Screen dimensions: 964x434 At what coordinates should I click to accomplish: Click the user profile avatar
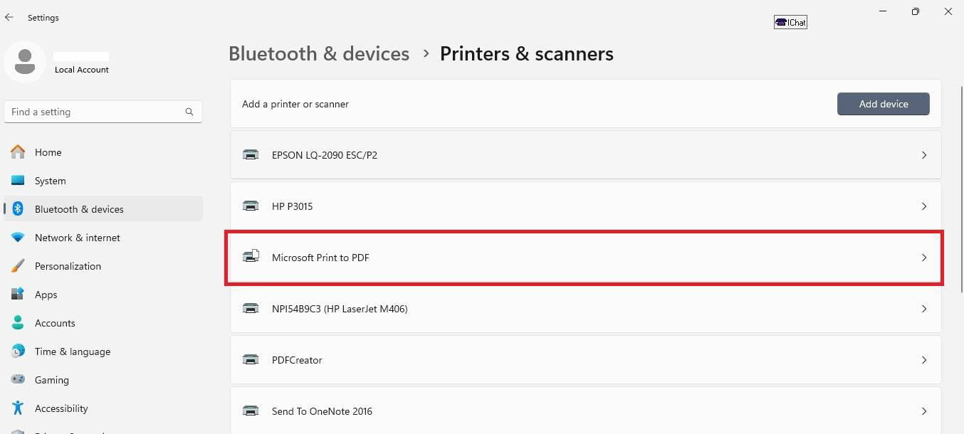pyautogui.click(x=25, y=62)
